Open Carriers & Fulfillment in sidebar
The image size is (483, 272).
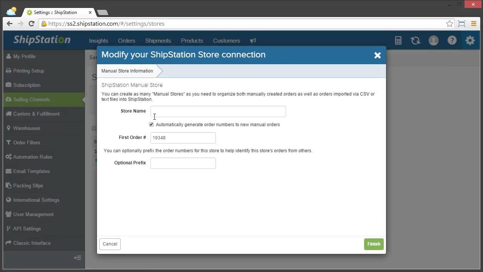pyautogui.click(x=44, y=114)
